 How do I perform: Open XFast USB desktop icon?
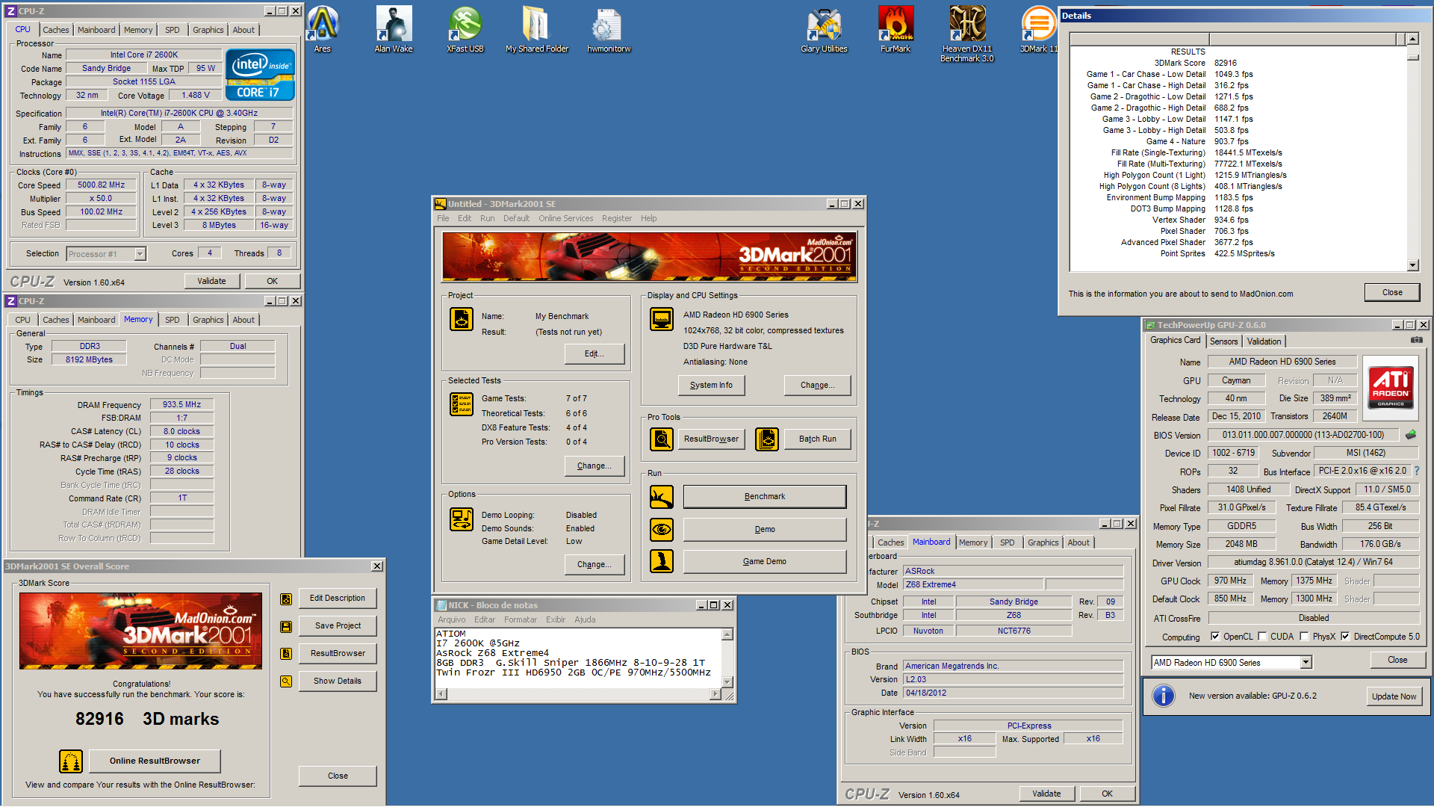coord(465,29)
